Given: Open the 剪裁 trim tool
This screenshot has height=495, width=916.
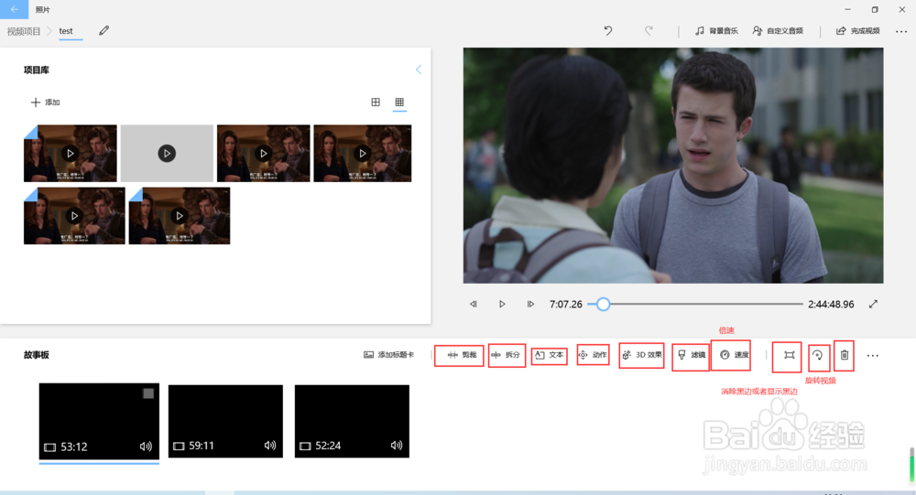Looking at the screenshot, I should pyautogui.click(x=460, y=355).
